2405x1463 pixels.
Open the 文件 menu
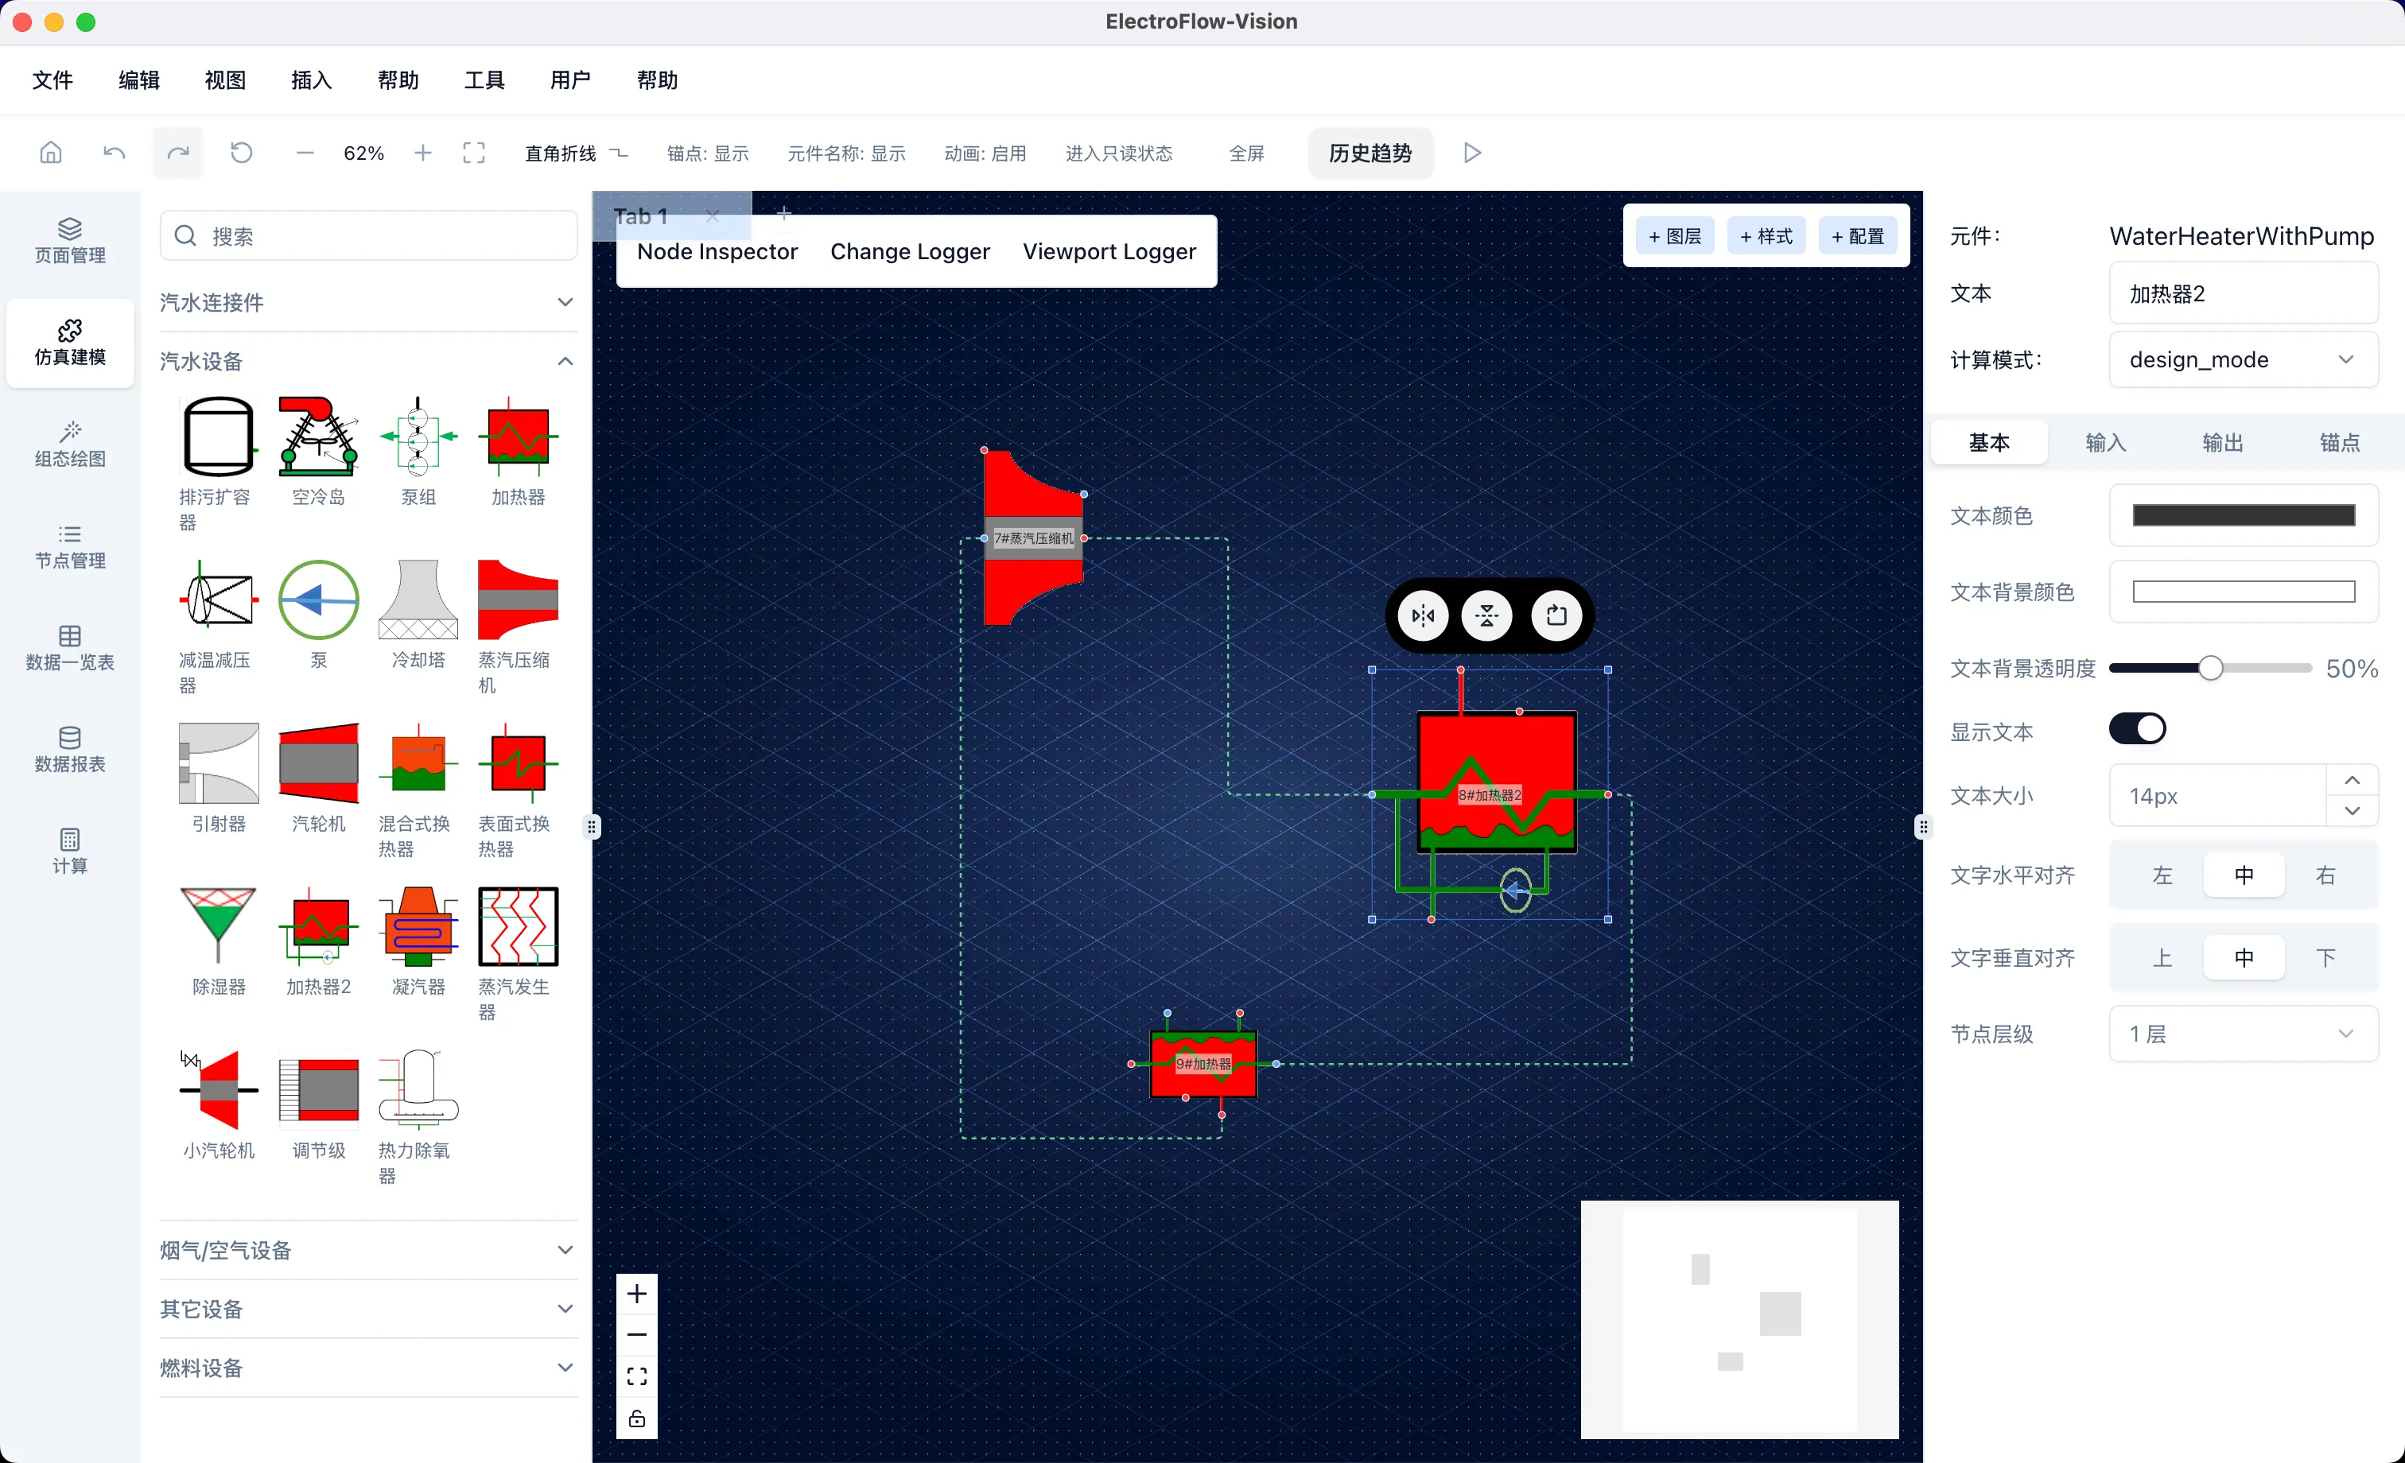52,80
